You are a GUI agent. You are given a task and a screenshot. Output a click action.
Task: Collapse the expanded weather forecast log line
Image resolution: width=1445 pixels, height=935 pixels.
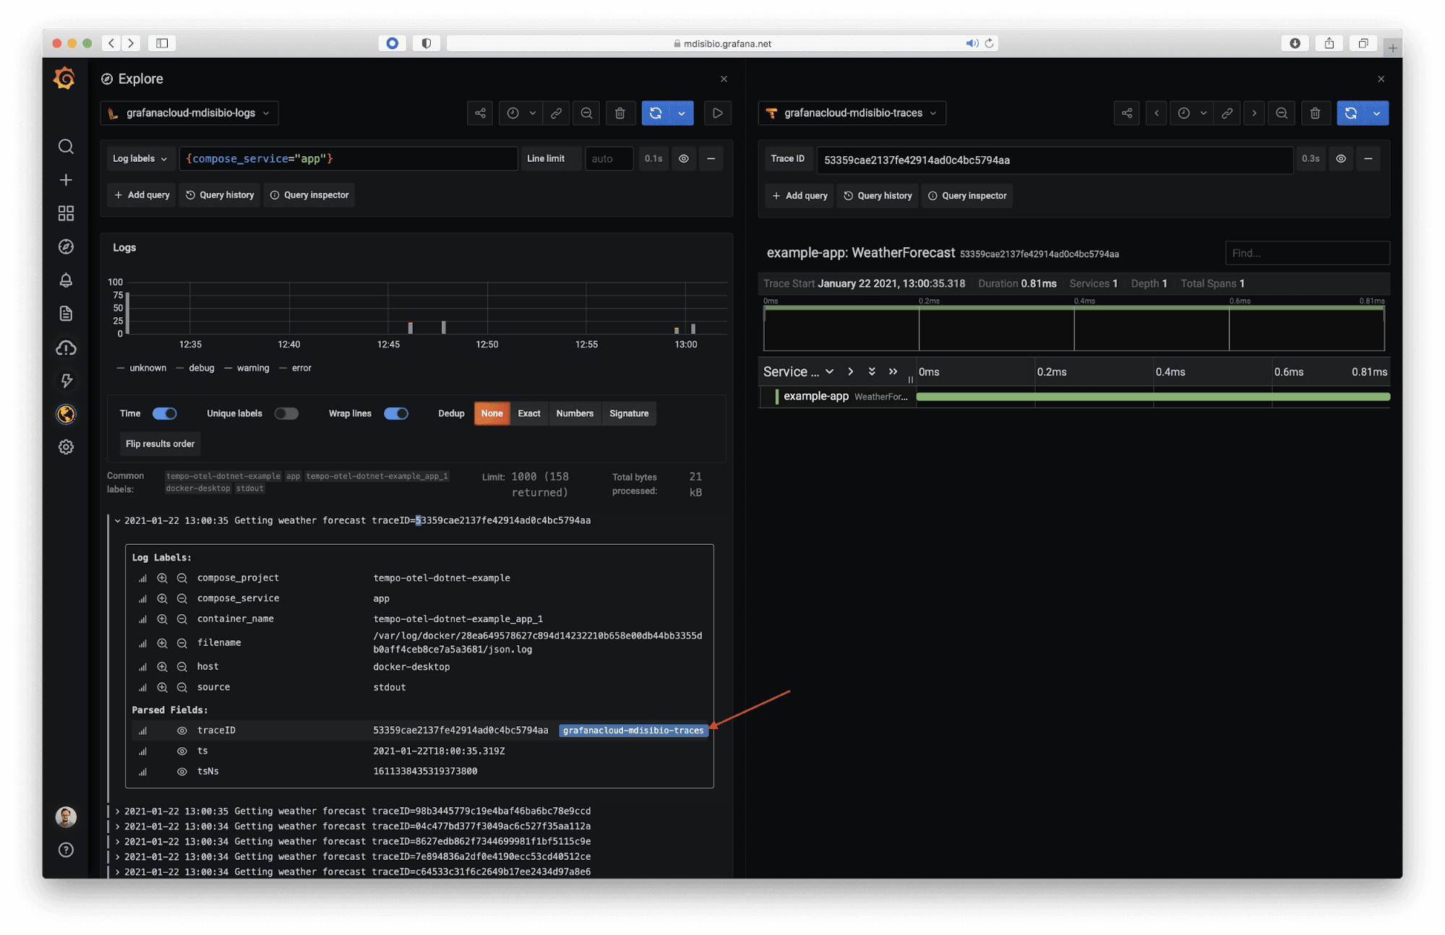pyautogui.click(x=117, y=520)
